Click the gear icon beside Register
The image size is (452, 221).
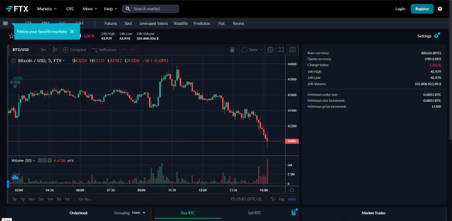[440, 9]
